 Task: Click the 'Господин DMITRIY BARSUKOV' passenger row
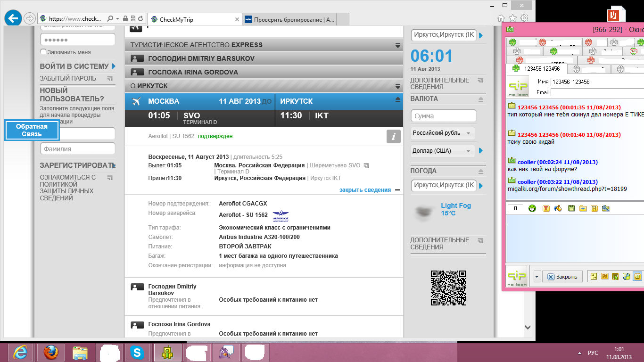[x=264, y=58]
